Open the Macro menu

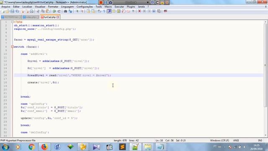point(108,7)
